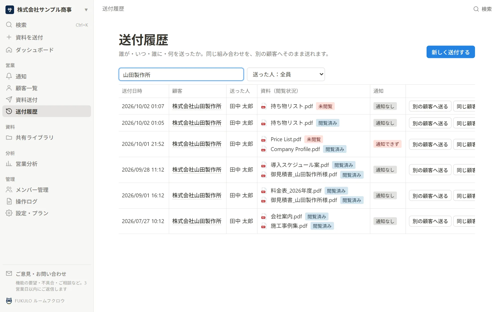Click the top-right 検索 magnifier icon

476,9
